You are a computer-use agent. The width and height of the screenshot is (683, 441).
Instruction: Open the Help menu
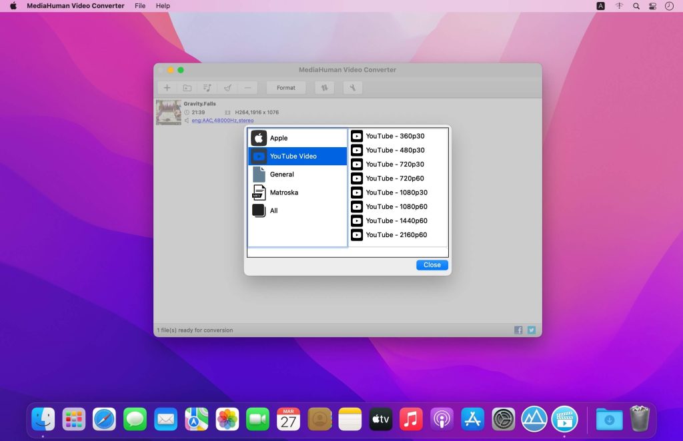coord(162,6)
